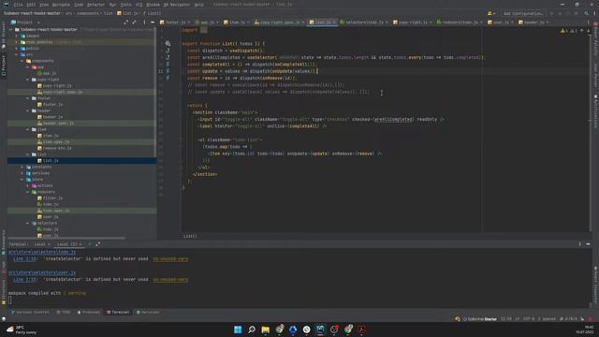
Task: Select list.js in project tree
Action: pos(48,161)
